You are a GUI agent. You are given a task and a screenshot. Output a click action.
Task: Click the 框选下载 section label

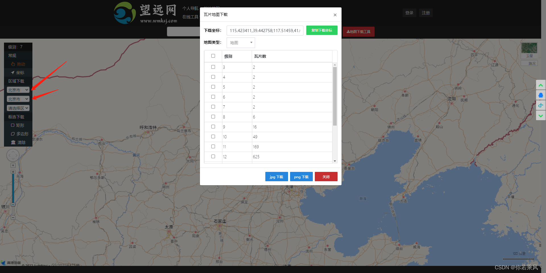16,117
